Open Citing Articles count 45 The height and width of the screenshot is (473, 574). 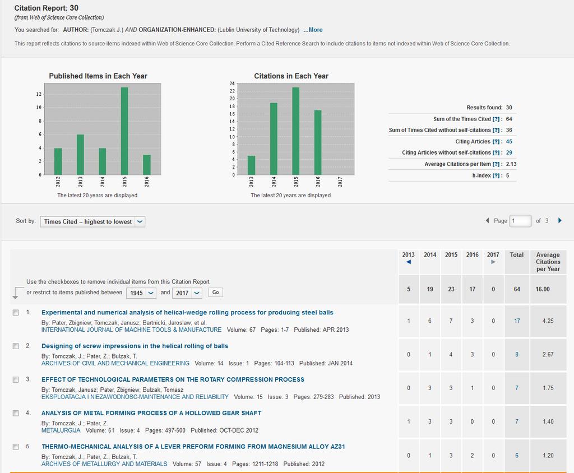pyautogui.click(x=509, y=142)
